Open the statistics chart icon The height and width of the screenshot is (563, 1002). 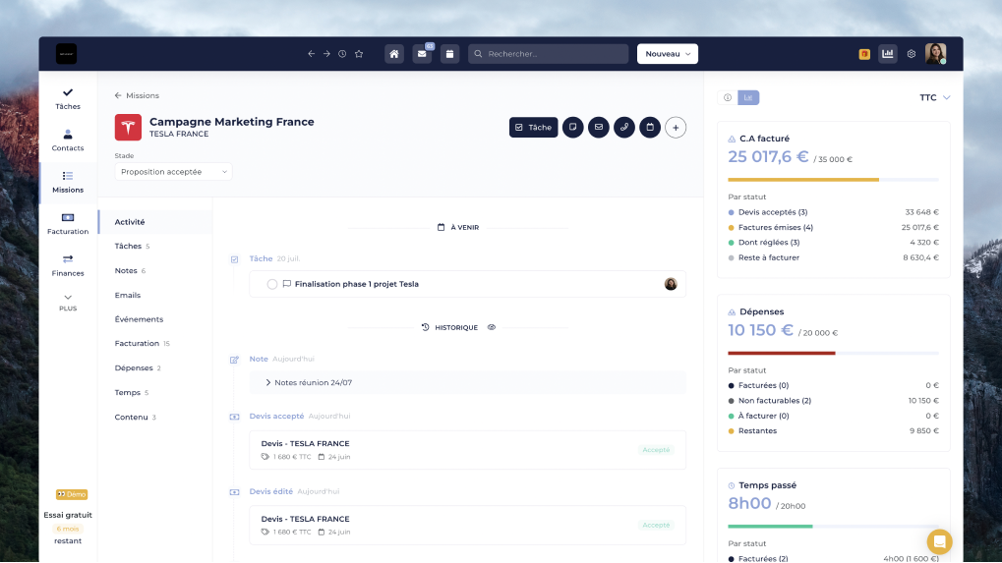tap(888, 54)
